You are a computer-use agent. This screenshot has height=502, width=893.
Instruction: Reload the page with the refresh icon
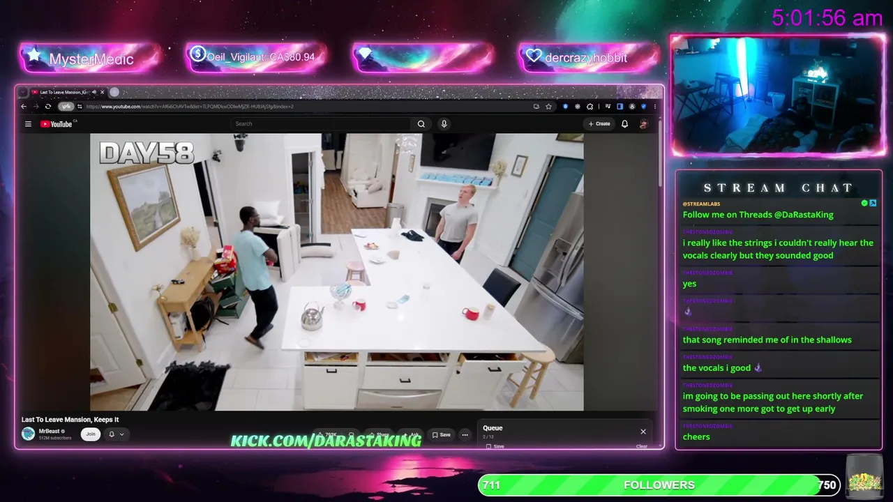coord(47,107)
